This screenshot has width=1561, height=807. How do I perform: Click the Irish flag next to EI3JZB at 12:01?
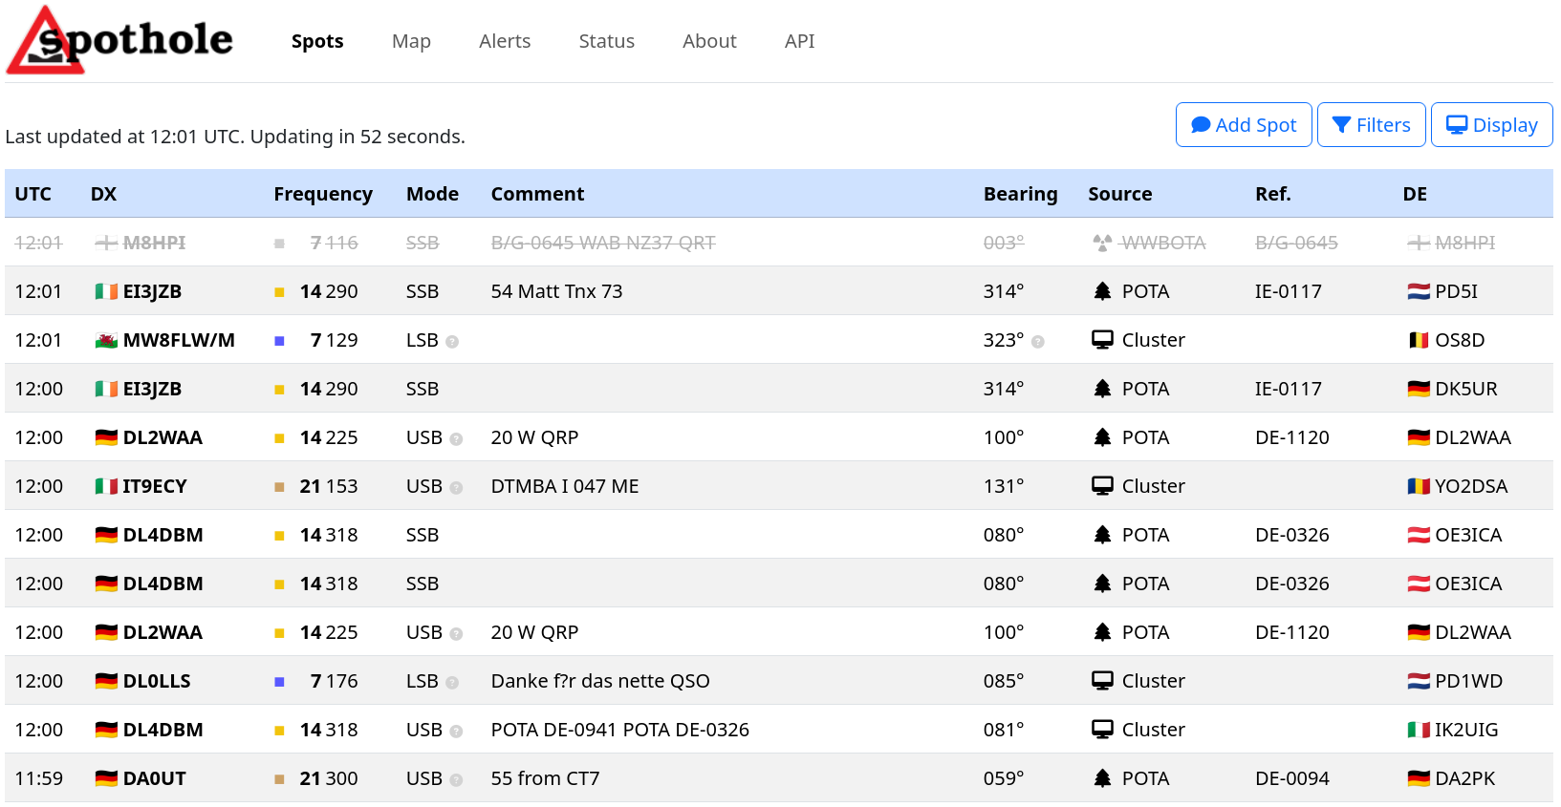(x=106, y=291)
